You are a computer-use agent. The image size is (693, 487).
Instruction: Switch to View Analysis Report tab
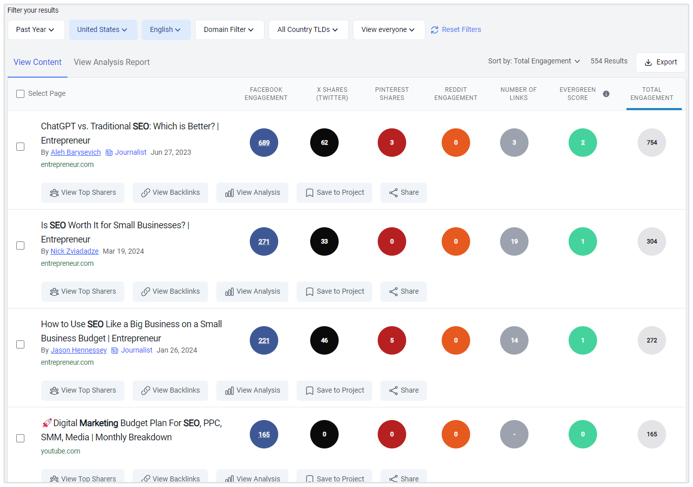point(112,62)
